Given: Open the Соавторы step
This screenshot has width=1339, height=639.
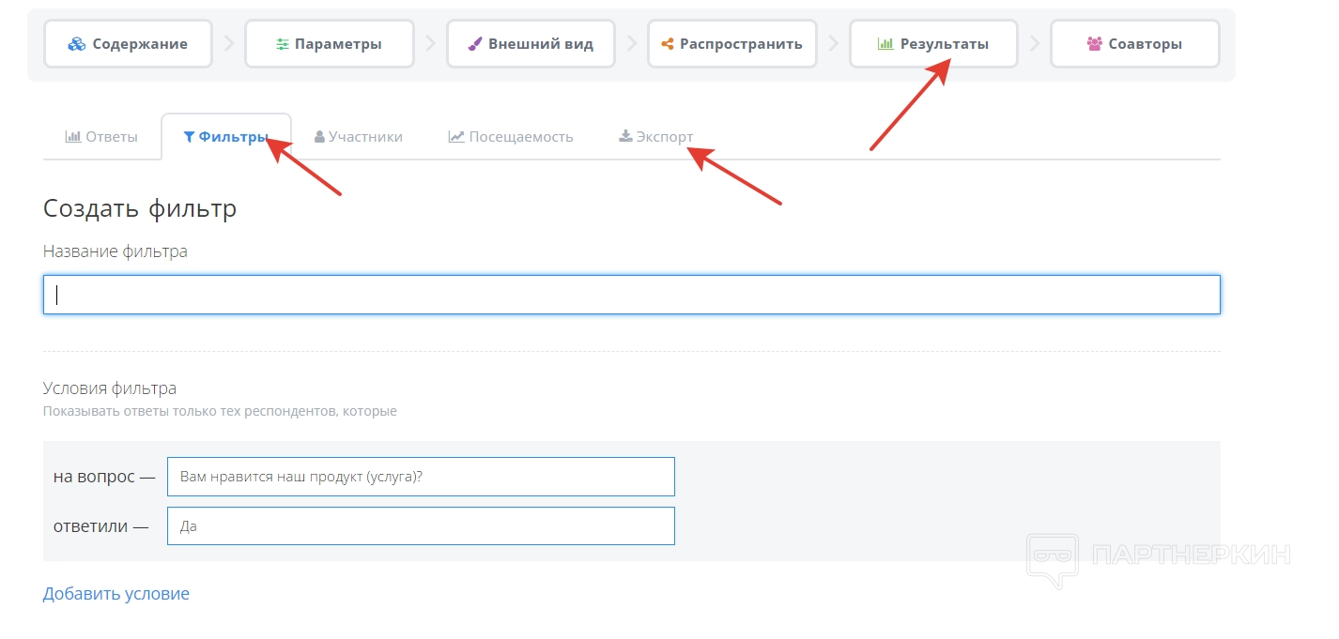Looking at the screenshot, I should pyautogui.click(x=1134, y=44).
